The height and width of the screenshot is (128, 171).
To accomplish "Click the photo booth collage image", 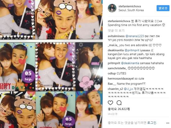I will [51, 64].
